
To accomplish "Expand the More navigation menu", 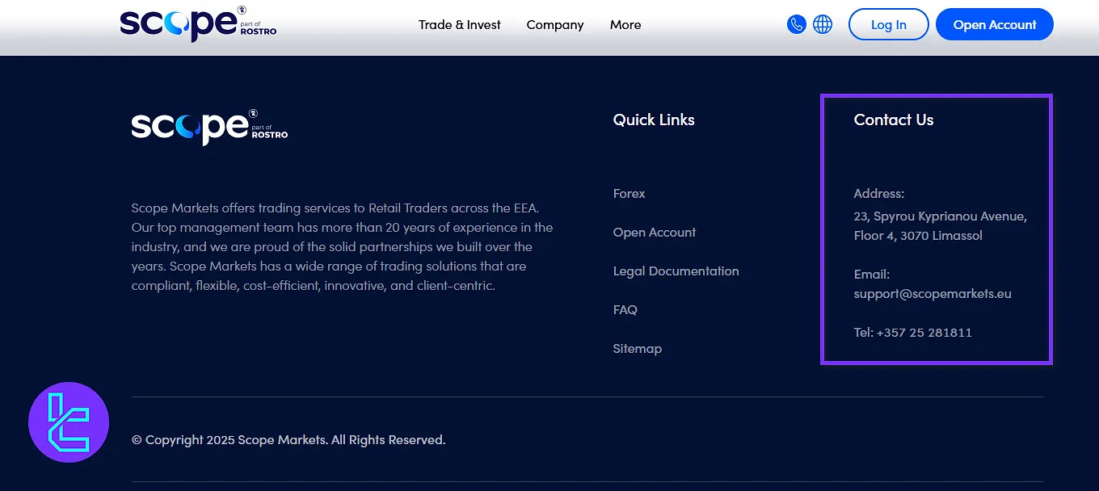I will tap(625, 25).
